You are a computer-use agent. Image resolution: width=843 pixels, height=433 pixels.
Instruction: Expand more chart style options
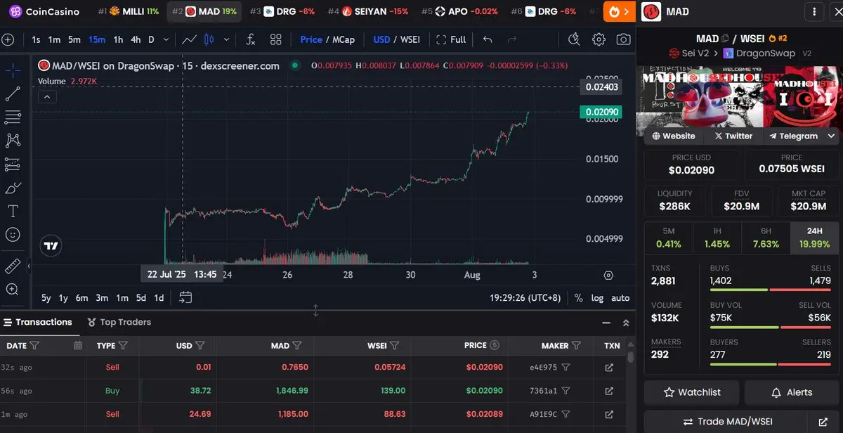pyautogui.click(x=225, y=39)
